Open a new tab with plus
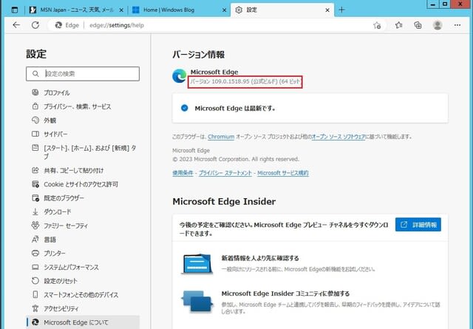 341,10
